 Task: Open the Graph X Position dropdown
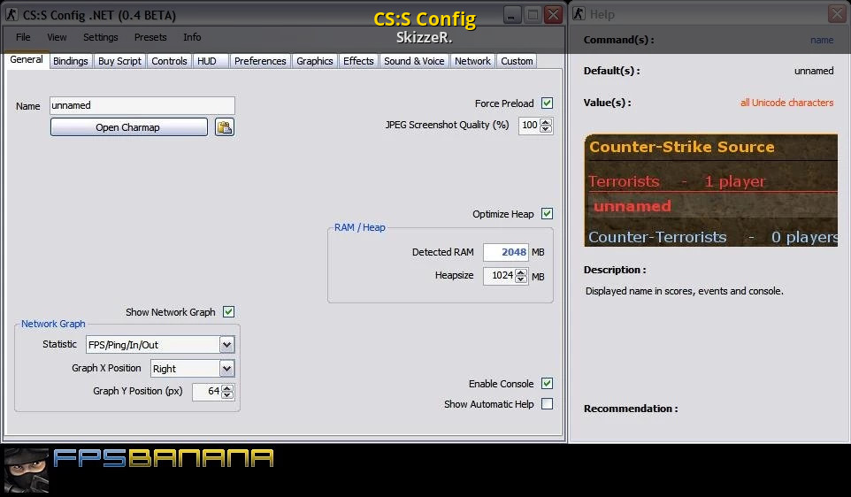click(x=226, y=369)
